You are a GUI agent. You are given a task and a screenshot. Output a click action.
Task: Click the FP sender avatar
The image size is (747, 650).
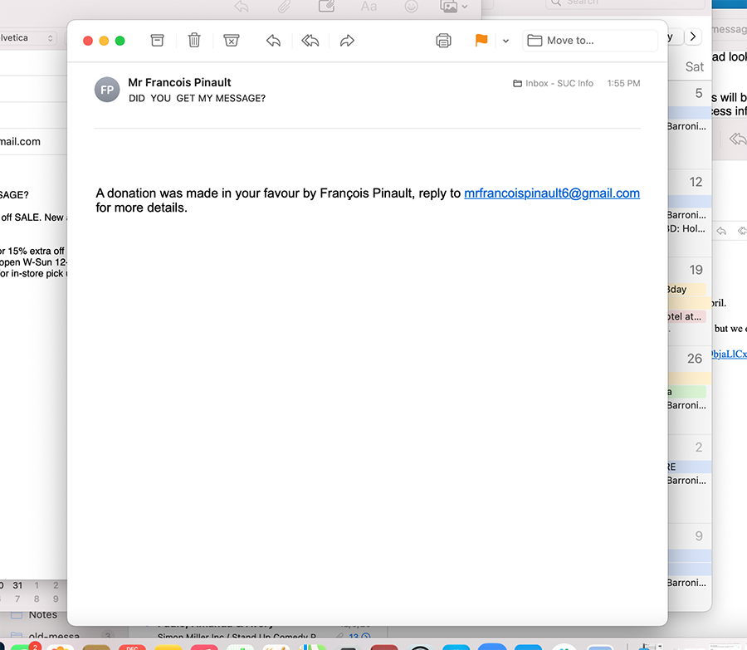pyautogui.click(x=107, y=90)
